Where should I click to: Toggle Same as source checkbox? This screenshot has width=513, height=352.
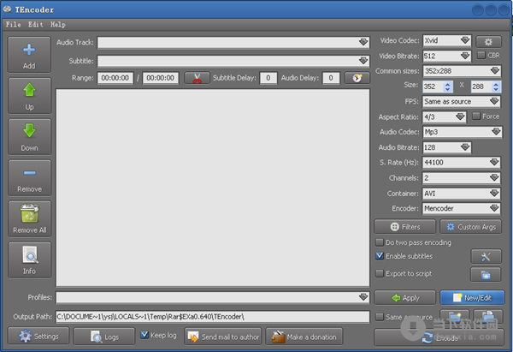click(379, 317)
